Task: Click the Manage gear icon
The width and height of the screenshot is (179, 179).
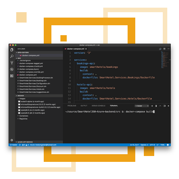Action: [x=12, y=140]
